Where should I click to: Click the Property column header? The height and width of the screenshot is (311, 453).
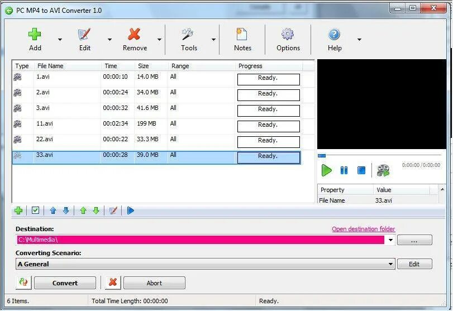(x=346, y=190)
